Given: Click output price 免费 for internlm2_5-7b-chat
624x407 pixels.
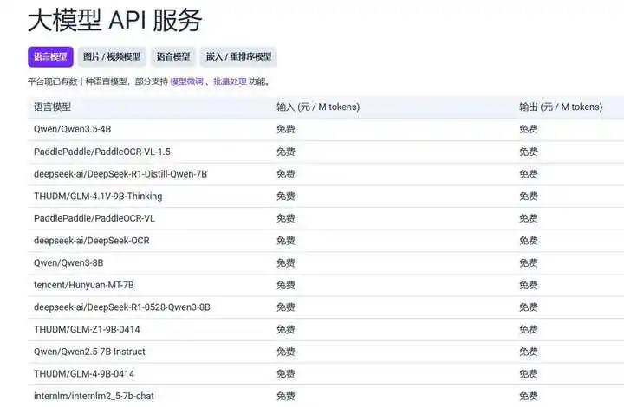Looking at the screenshot, I should 529,396.
